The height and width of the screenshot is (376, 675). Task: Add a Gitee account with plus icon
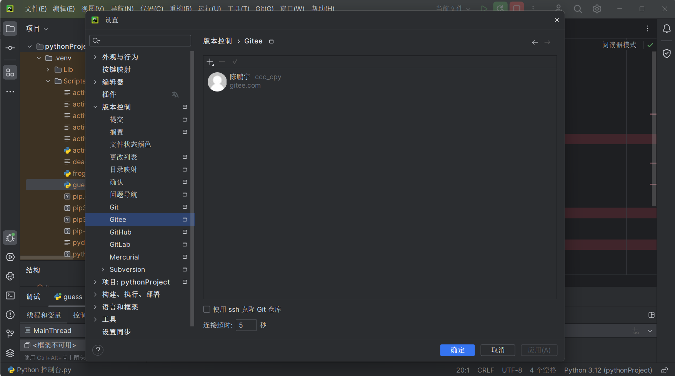point(210,62)
